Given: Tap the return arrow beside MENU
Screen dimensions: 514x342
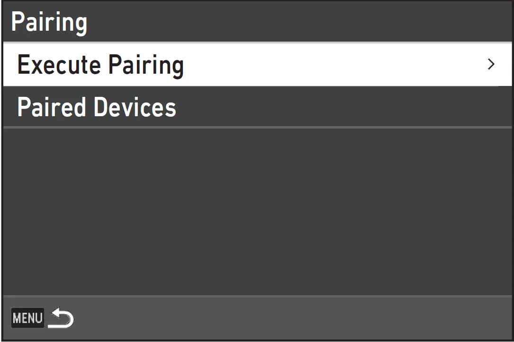Looking at the screenshot, I should [x=61, y=318].
